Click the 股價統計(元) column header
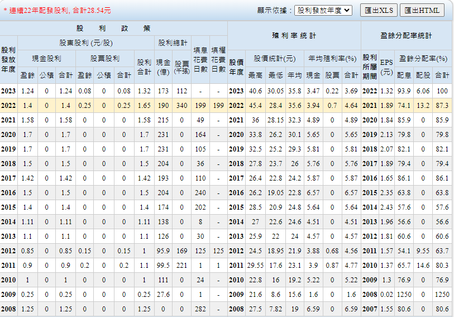Screen dimensions: 454x317 click(x=274, y=58)
